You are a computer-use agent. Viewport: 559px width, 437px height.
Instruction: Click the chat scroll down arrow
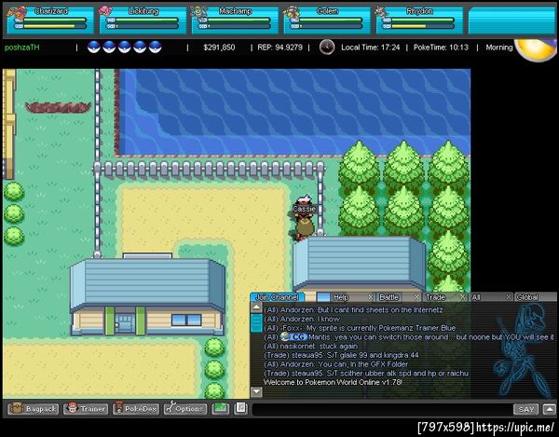point(257,391)
